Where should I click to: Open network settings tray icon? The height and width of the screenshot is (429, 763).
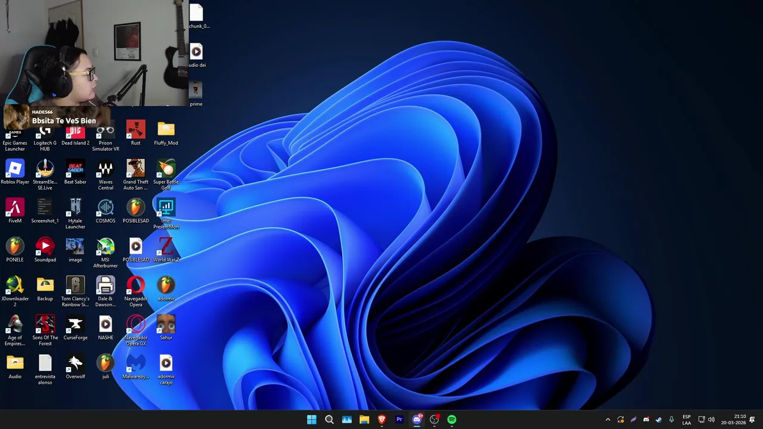point(702,419)
